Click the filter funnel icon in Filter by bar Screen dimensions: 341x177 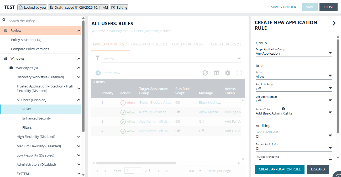97,58
